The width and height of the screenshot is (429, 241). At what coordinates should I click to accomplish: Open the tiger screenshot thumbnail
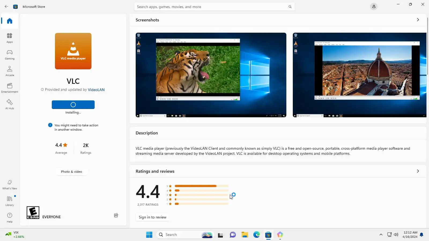tap(211, 75)
